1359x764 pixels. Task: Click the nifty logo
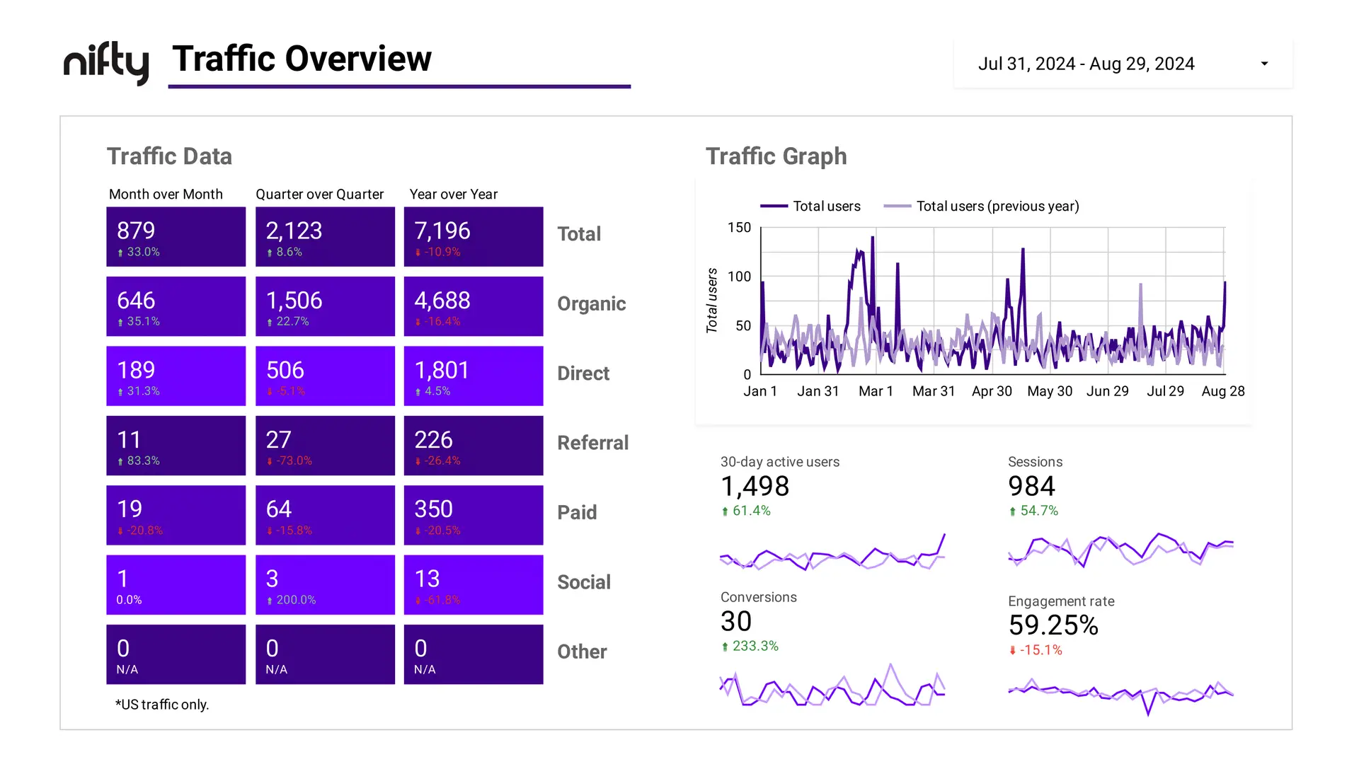coord(105,62)
